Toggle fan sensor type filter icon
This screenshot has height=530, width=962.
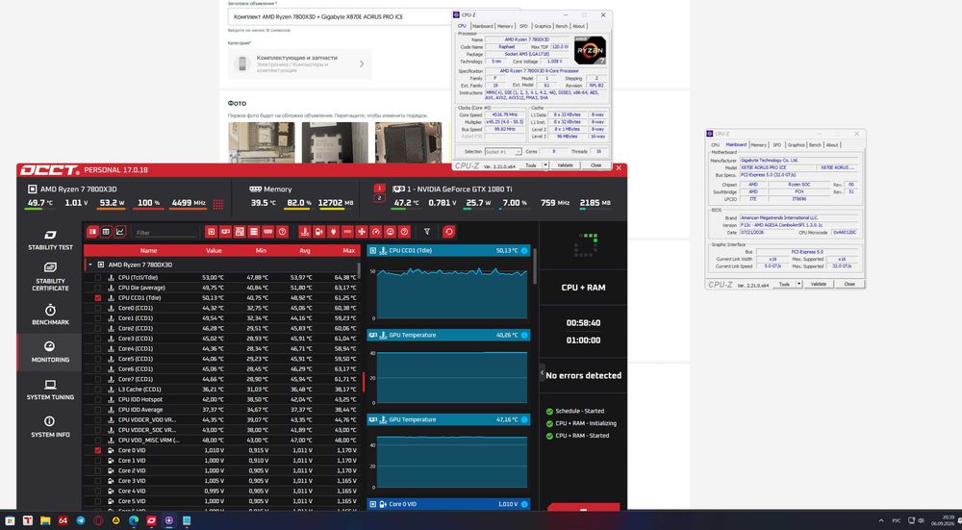362,232
